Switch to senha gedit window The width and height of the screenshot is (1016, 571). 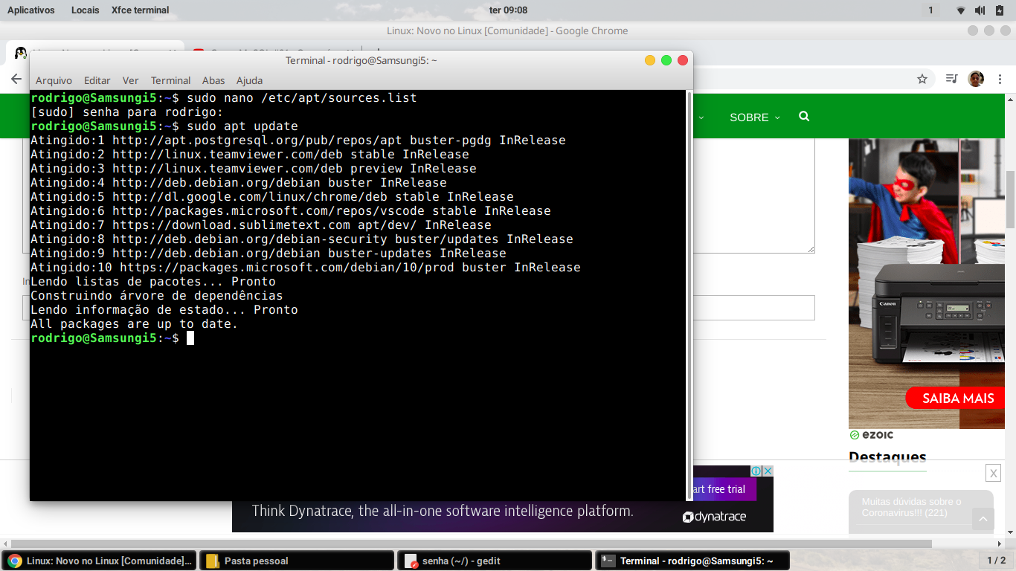(x=495, y=561)
